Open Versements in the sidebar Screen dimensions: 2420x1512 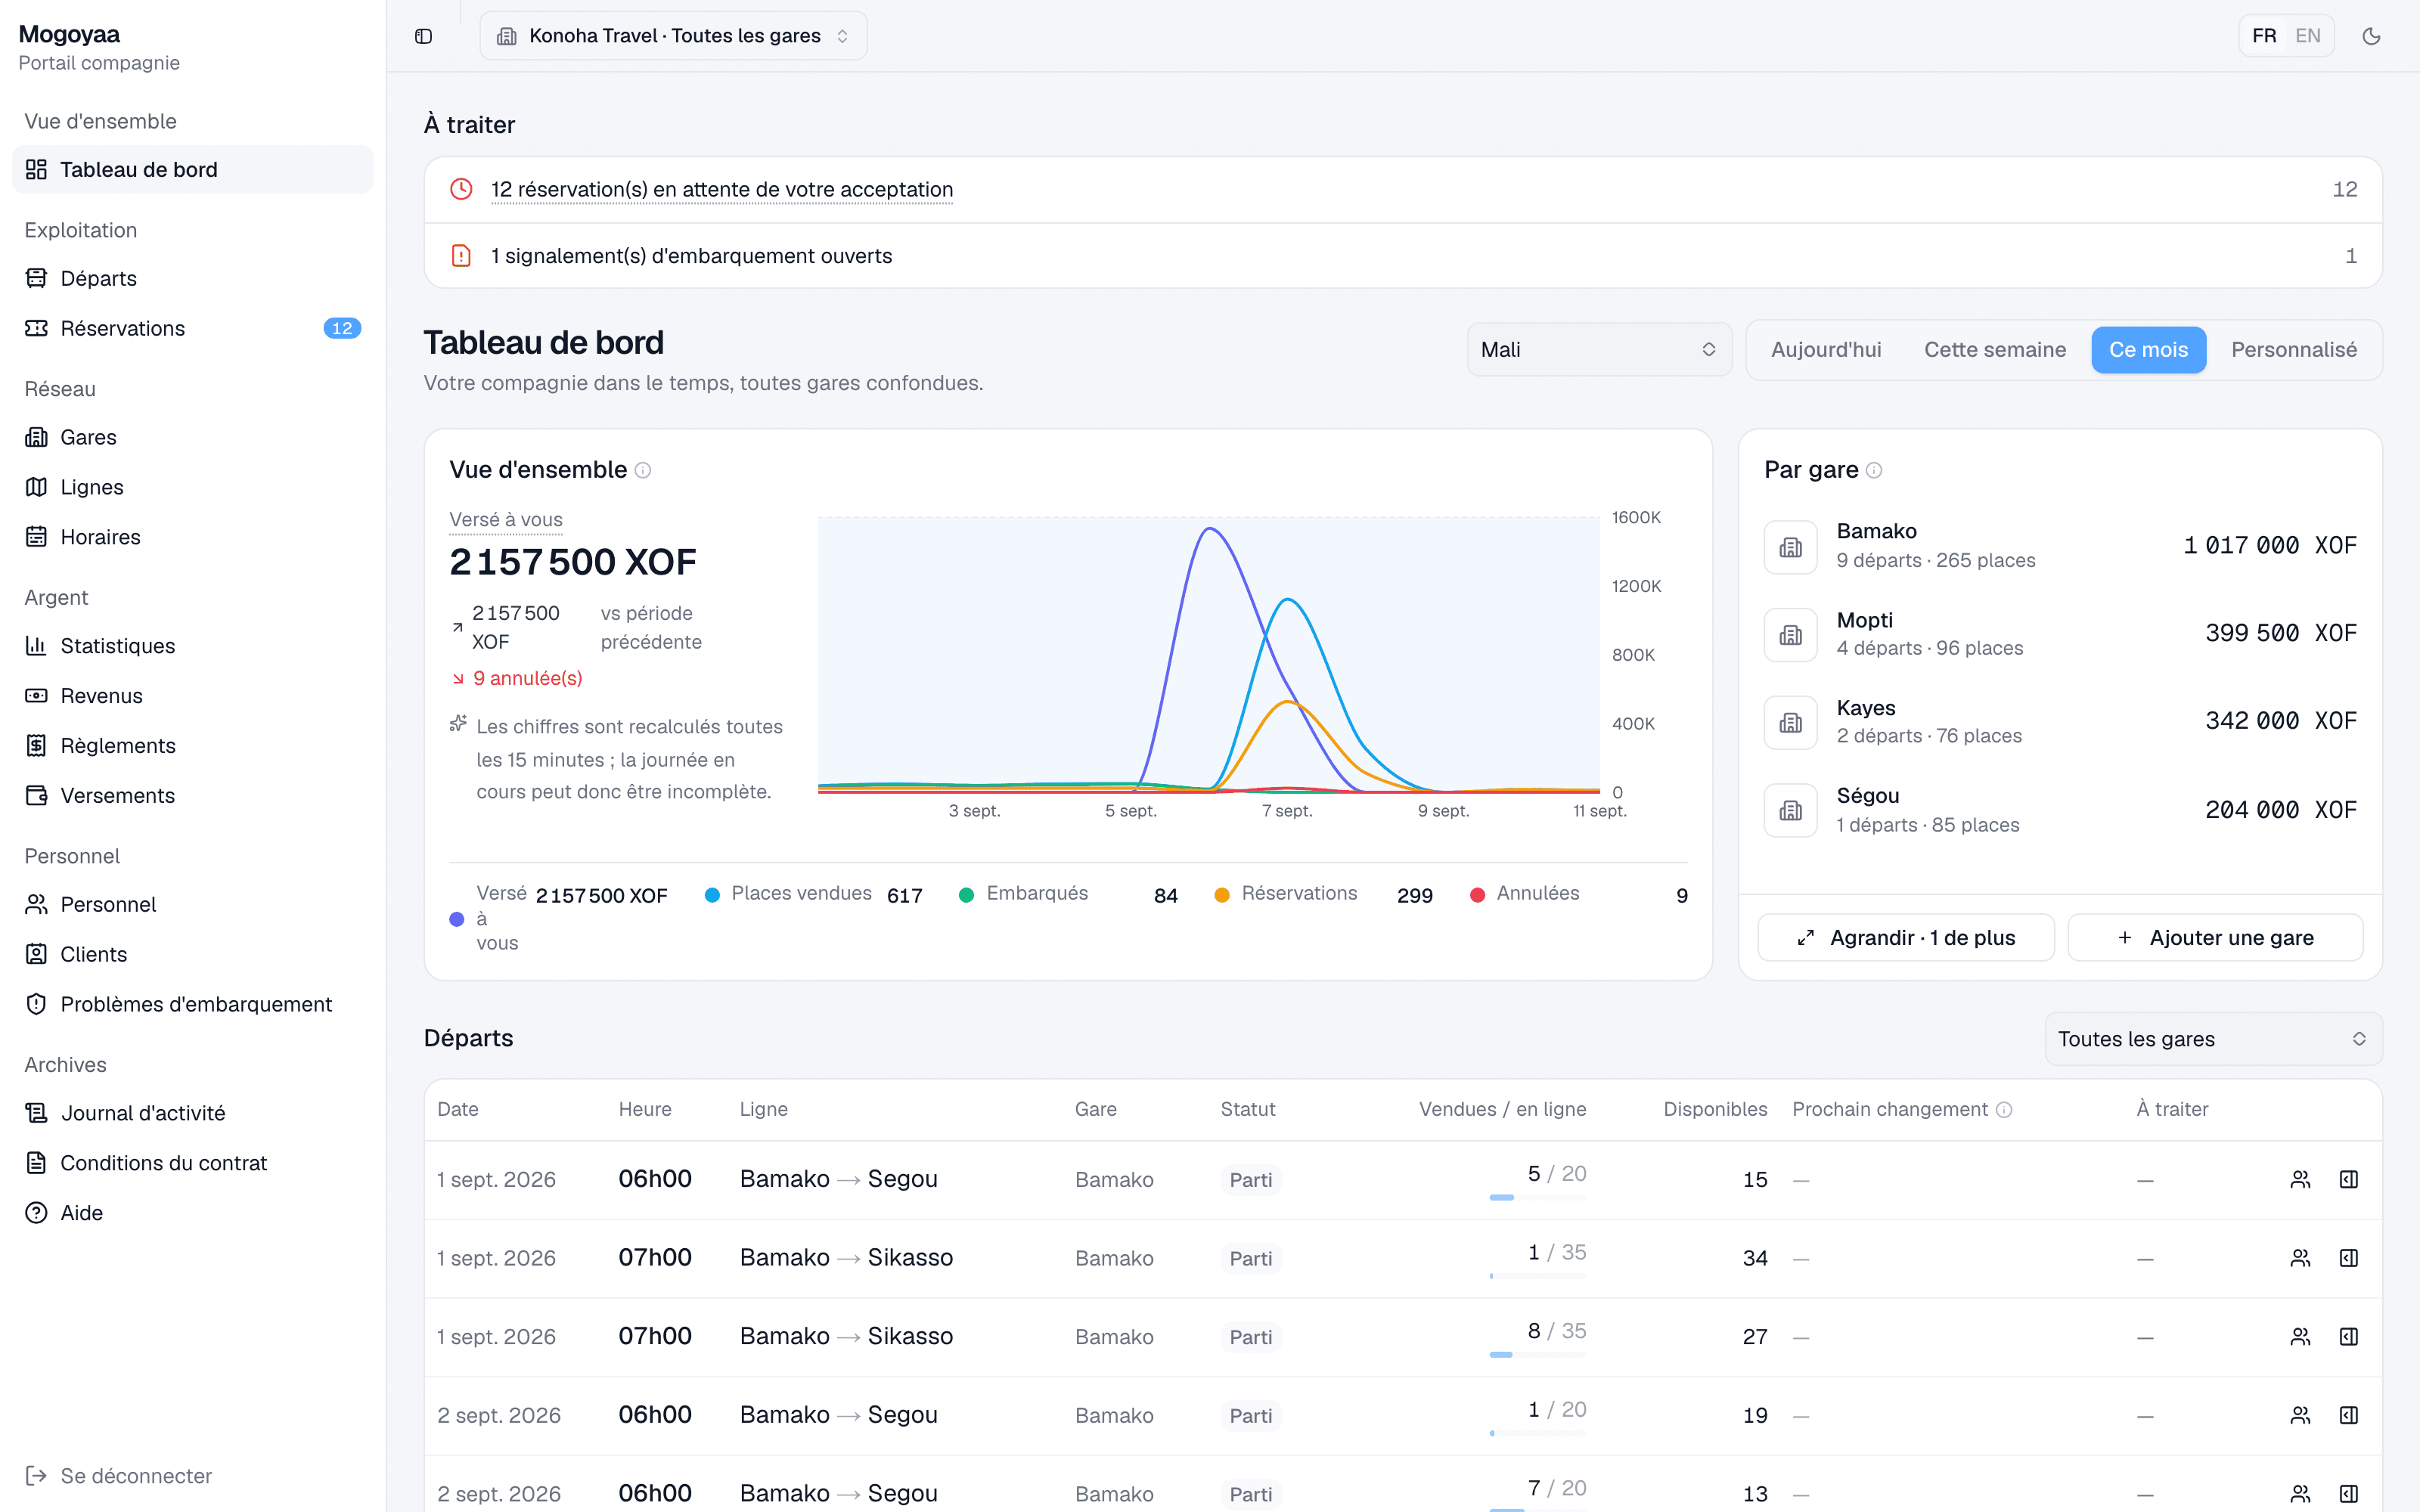click(192, 795)
